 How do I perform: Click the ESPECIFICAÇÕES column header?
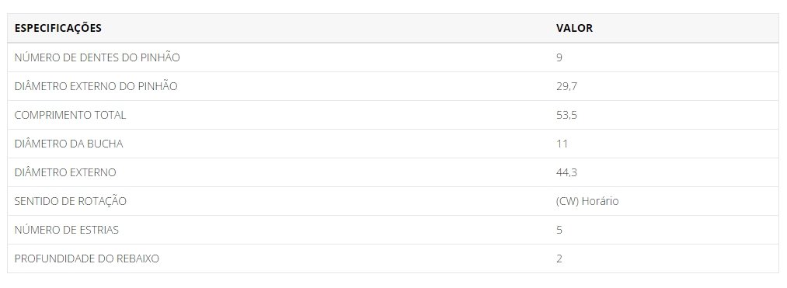pos(57,28)
